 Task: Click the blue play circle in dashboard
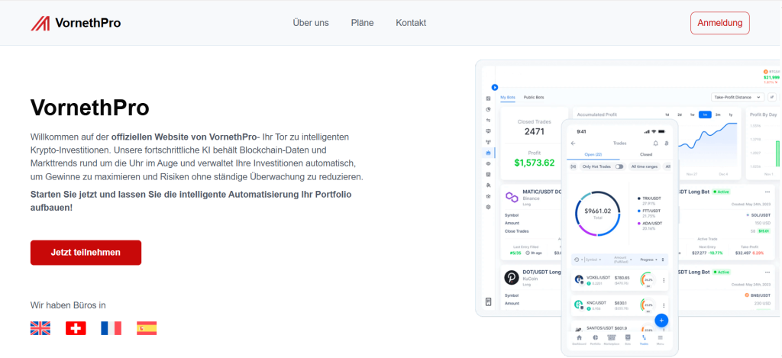495,87
